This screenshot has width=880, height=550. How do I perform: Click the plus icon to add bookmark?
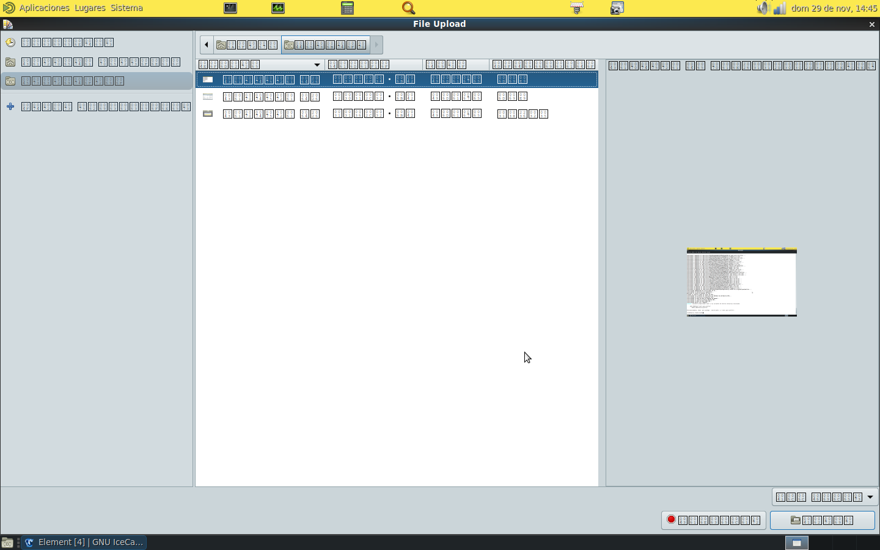10,107
